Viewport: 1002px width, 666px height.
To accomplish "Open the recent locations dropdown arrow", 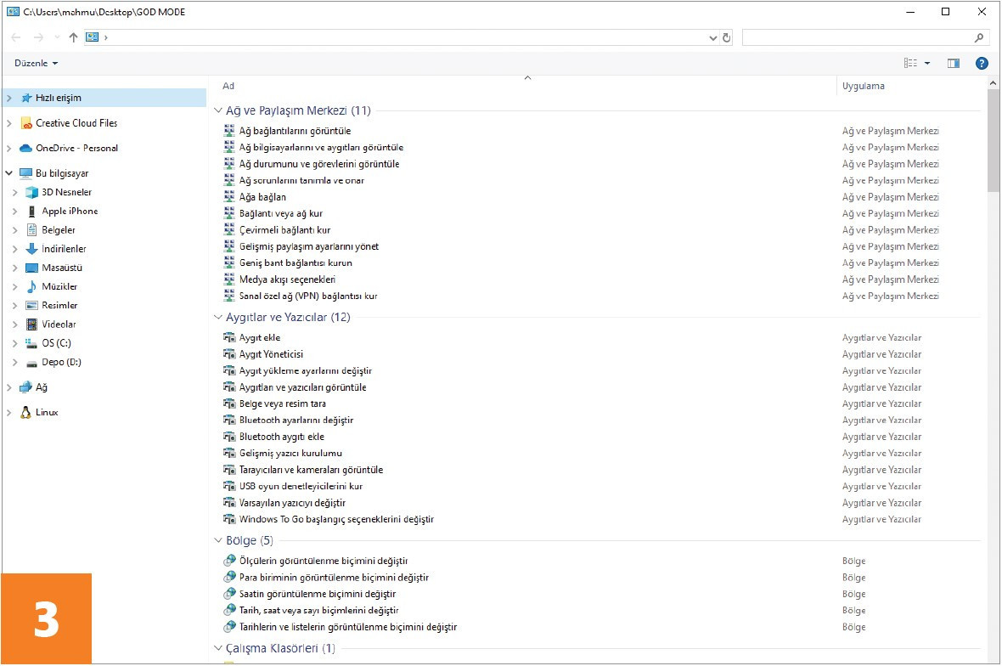I will pos(57,37).
